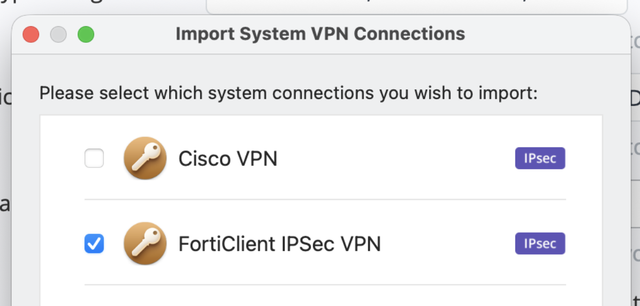Click the FortiClient IPSec VPN key icon
Image resolution: width=640 pixels, height=306 pixels.
[x=145, y=244]
